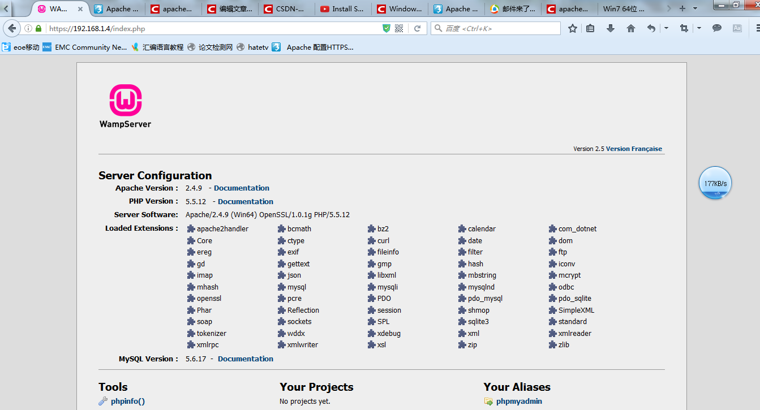Click the undo arrow toolbar icon

pyautogui.click(x=651, y=28)
